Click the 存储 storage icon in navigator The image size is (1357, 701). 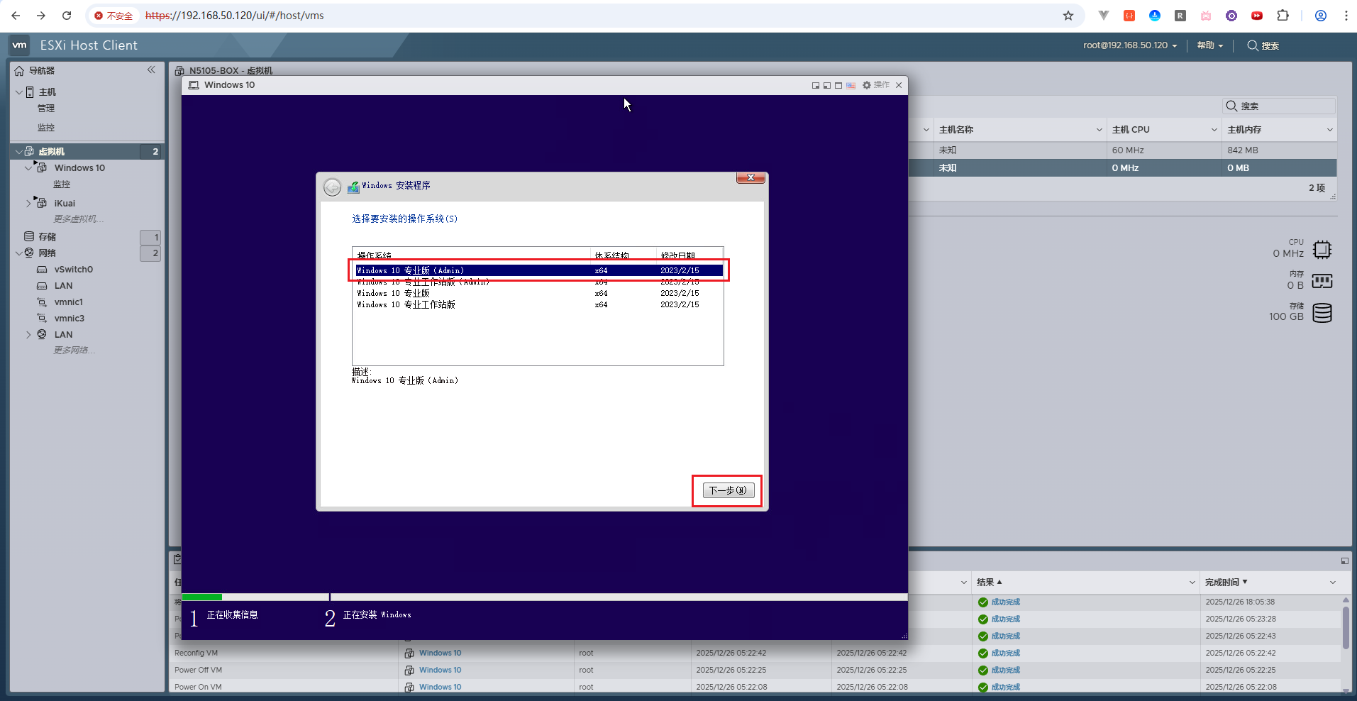tap(29, 236)
